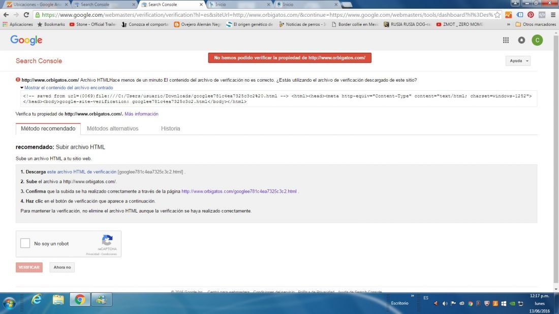Open the Bookmarks bookmark
The image size is (559, 314).
[x=51, y=24]
